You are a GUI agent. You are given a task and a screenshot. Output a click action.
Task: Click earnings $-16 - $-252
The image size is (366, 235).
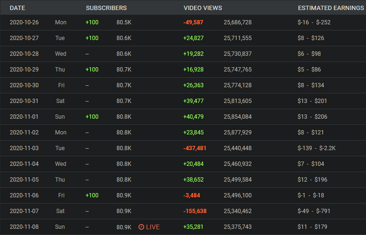[x=314, y=22]
